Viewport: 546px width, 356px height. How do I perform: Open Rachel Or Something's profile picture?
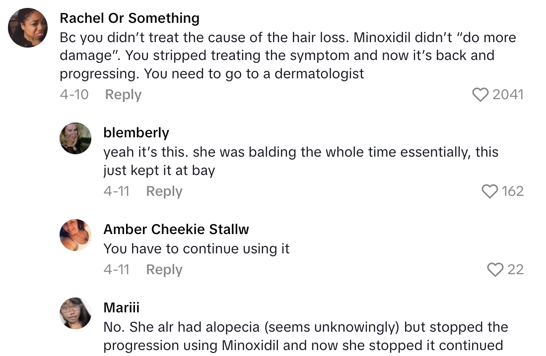tap(28, 28)
